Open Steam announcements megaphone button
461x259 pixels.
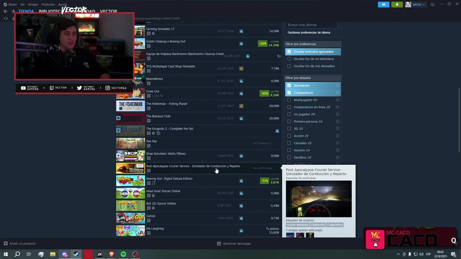click(x=384, y=4)
